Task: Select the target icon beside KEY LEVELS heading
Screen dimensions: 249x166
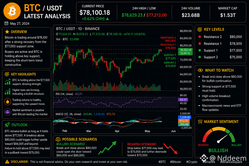Action: point(200,29)
